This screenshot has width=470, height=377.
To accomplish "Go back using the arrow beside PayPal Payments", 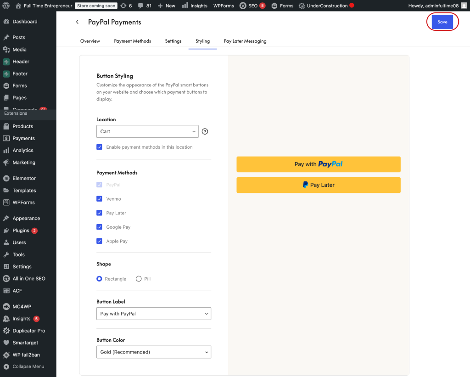I will [77, 22].
